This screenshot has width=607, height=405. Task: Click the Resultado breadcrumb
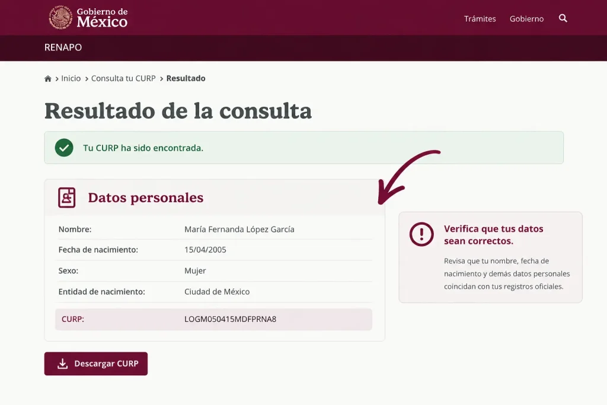(x=186, y=78)
